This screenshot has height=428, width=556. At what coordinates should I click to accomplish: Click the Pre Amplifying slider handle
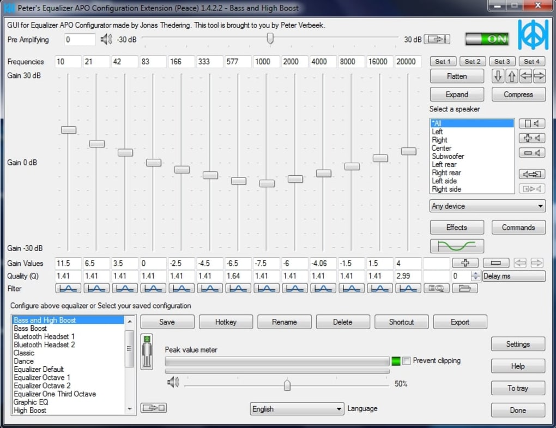pos(270,39)
